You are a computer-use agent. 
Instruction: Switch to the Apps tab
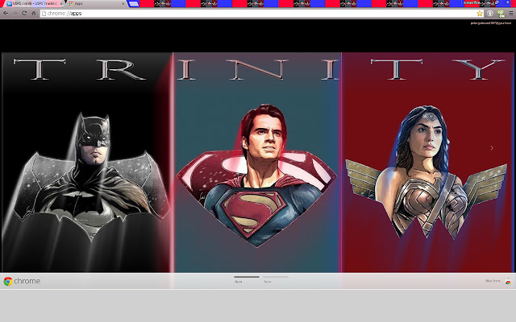95,3
